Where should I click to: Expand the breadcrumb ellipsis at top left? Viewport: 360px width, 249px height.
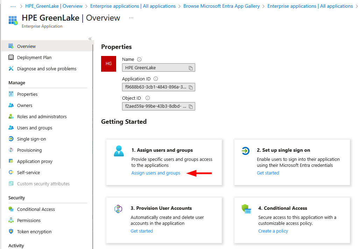point(13,6)
